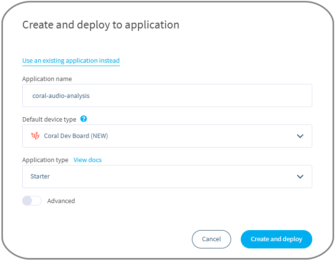Toggle the Advanced switch
Screen dimensions: 335x260
click(32, 201)
